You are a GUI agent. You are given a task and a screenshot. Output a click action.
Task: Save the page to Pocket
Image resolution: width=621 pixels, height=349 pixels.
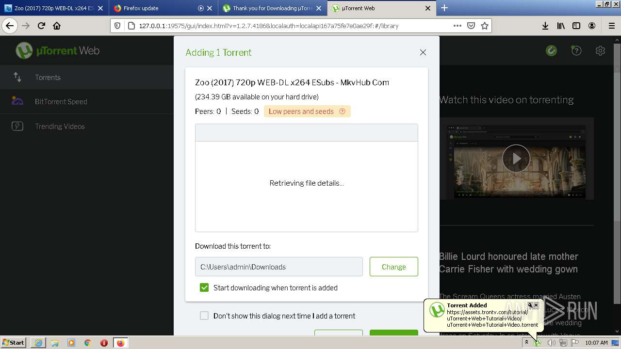pyautogui.click(x=471, y=26)
